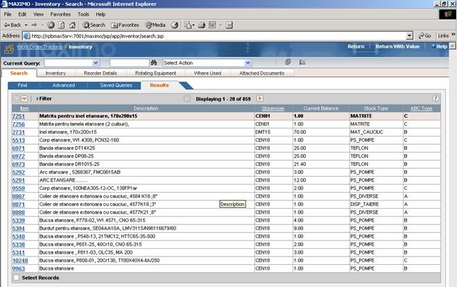457x287 pixels.
Task: Open the Address bar history dropdown
Action: click(409, 36)
